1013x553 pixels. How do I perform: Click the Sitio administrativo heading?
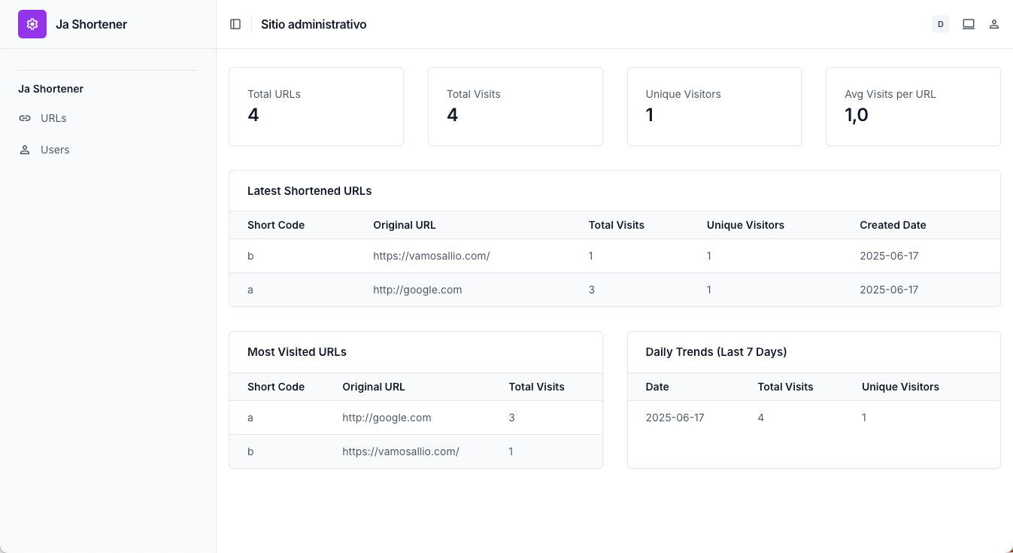click(x=314, y=23)
